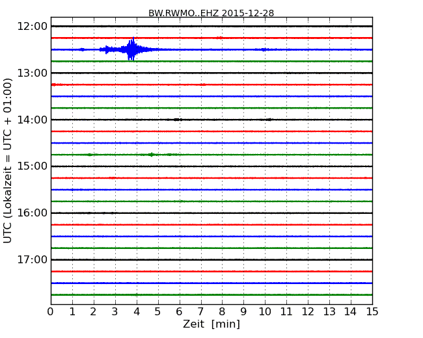Click x-axis tick label 9

243,312
